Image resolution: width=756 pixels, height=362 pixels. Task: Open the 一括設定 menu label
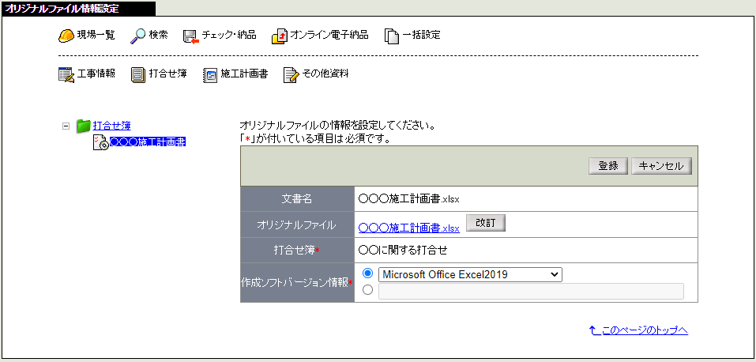pos(421,36)
